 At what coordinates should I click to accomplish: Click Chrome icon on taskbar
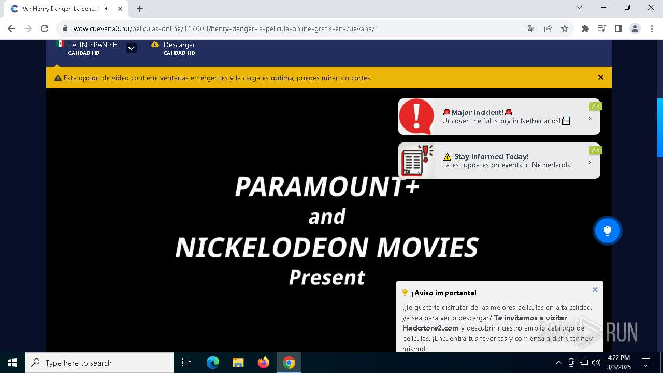289,363
